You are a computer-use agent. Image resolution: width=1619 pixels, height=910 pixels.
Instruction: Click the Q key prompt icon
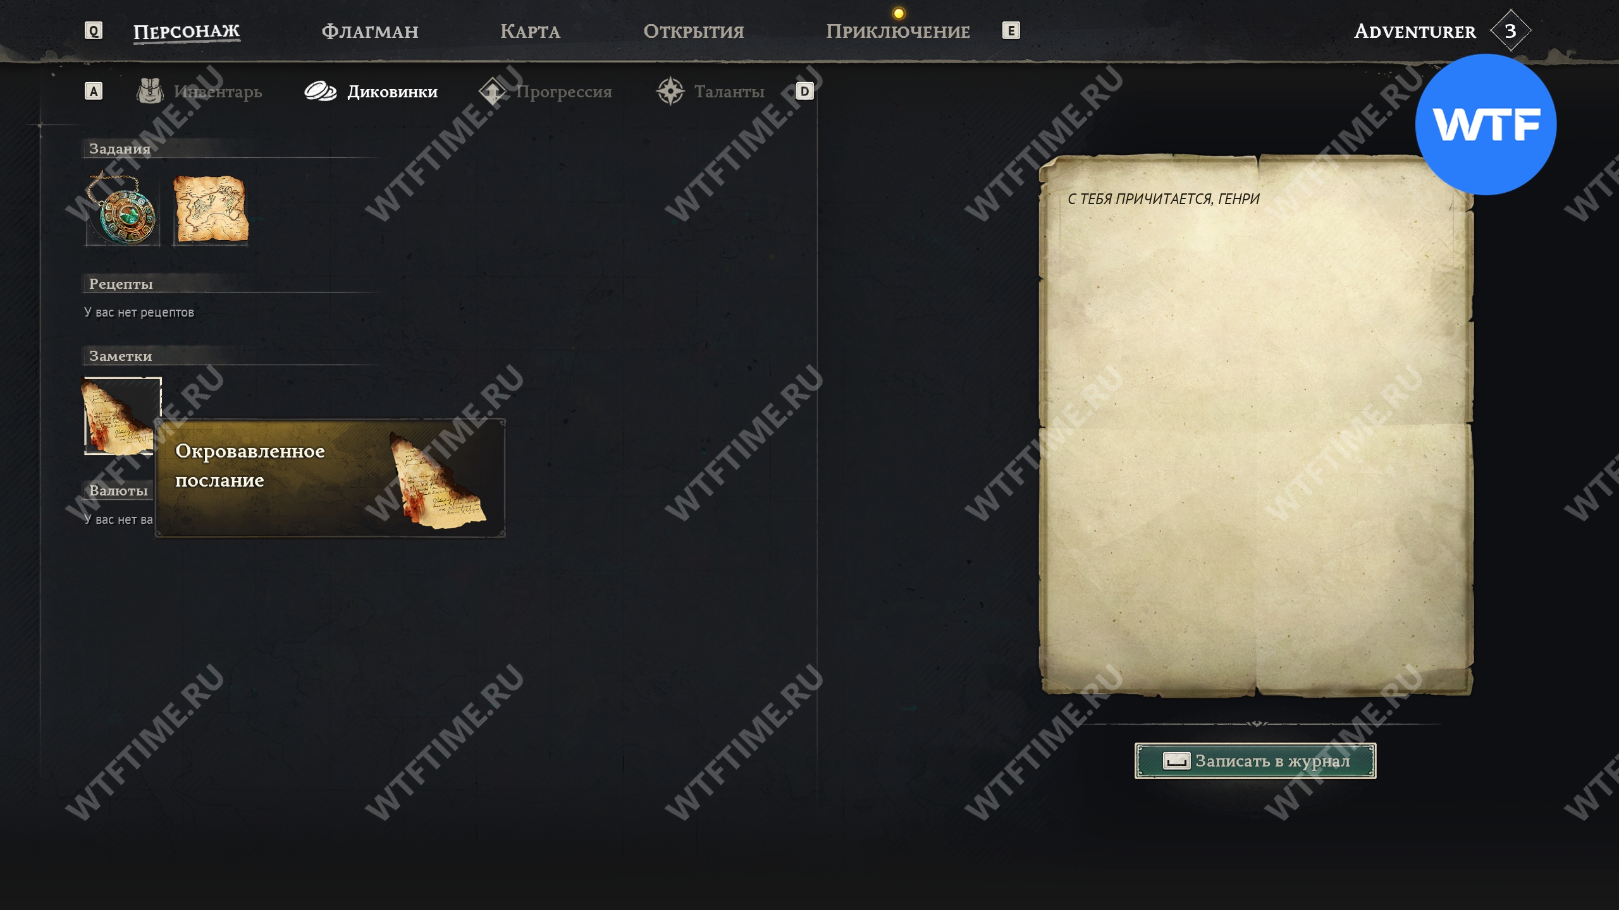pyautogui.click(x=94, y=30)
